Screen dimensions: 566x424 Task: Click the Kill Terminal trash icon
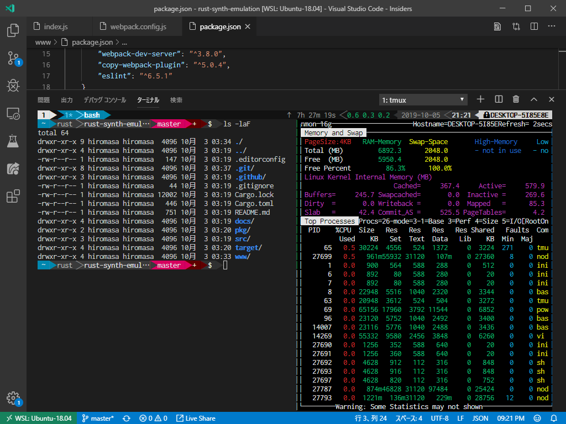click(516, 99)
